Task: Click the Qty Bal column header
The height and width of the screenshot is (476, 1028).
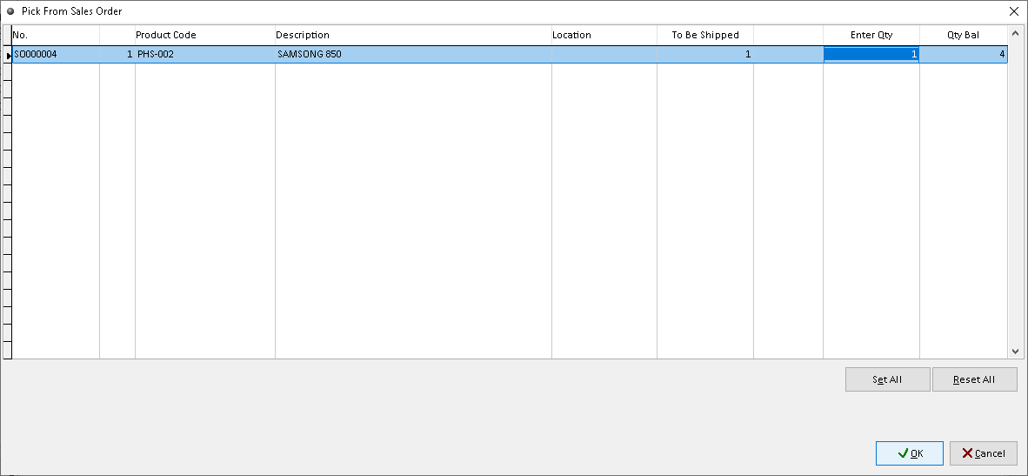Action: pos(964,36)
